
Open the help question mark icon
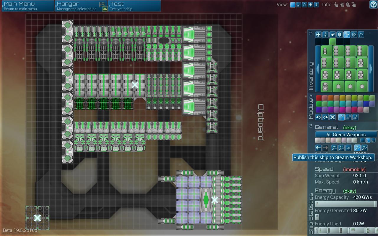coord(373,4)
